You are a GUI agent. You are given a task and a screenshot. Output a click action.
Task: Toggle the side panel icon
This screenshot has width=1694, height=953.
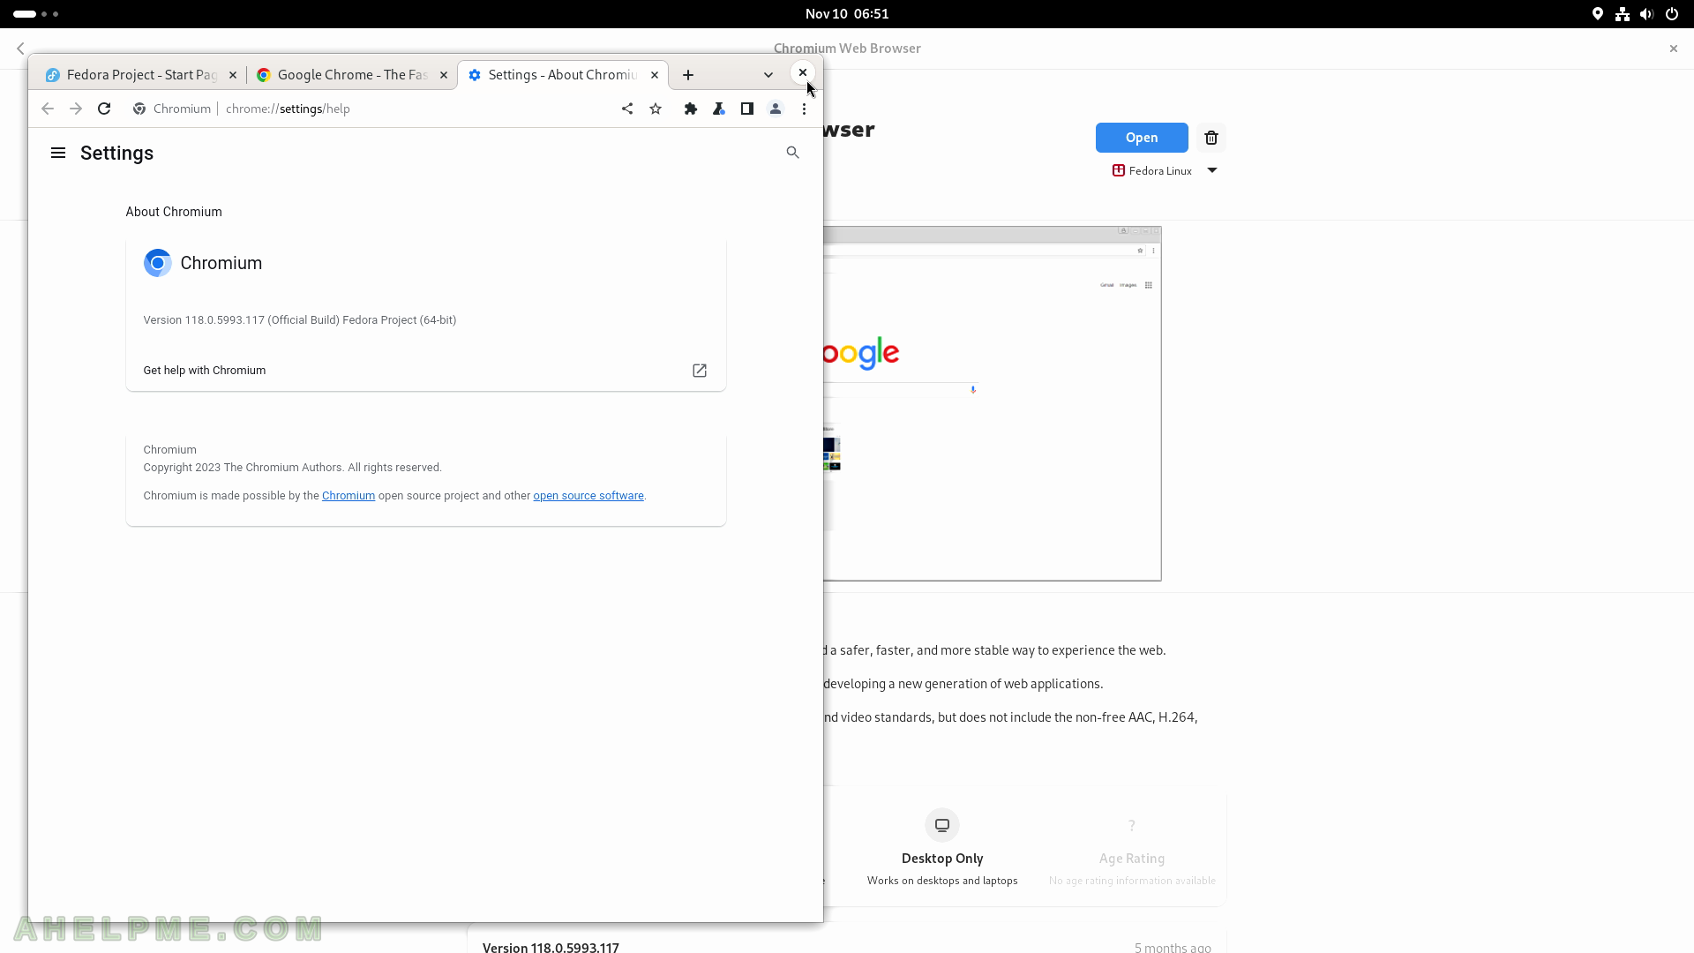tap(747, 109)
